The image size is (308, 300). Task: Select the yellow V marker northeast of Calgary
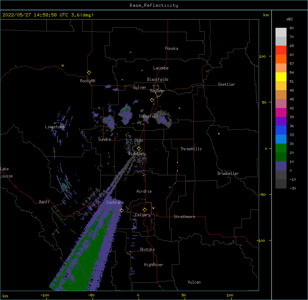point(153,208)
